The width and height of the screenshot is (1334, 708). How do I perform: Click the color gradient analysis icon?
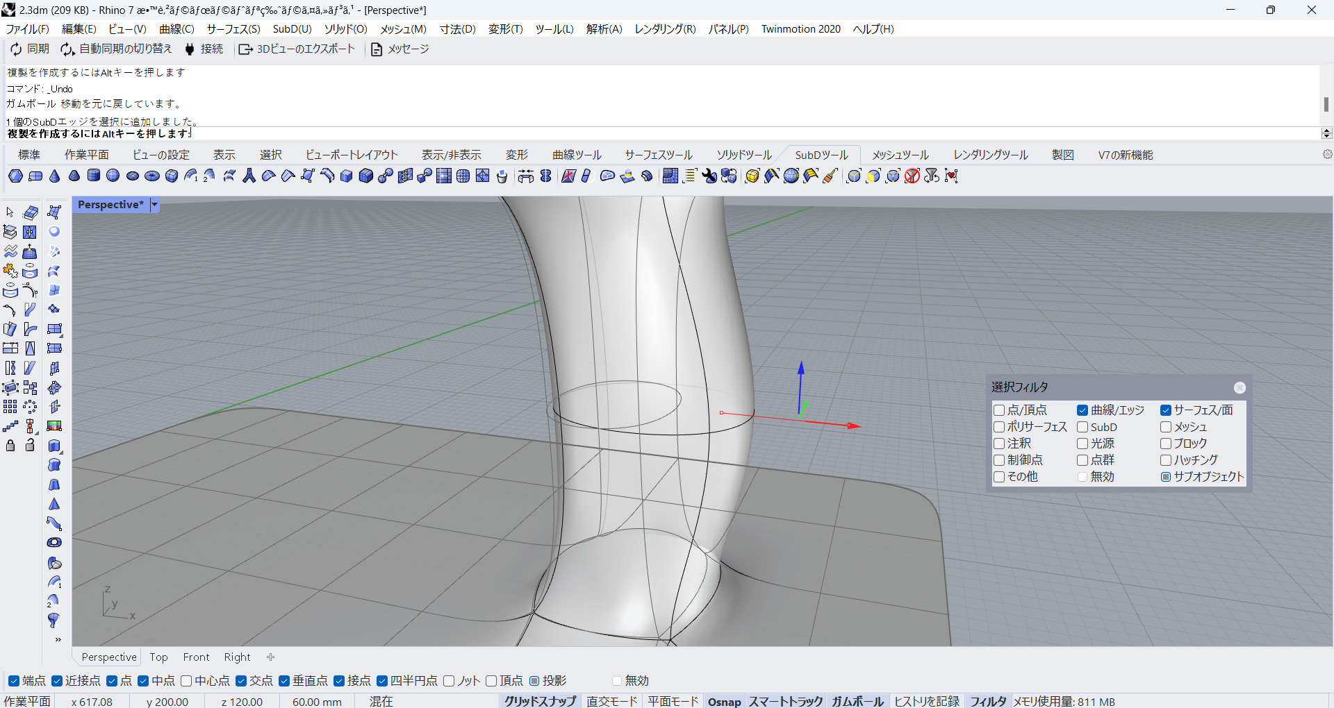(x=54, y=426)
